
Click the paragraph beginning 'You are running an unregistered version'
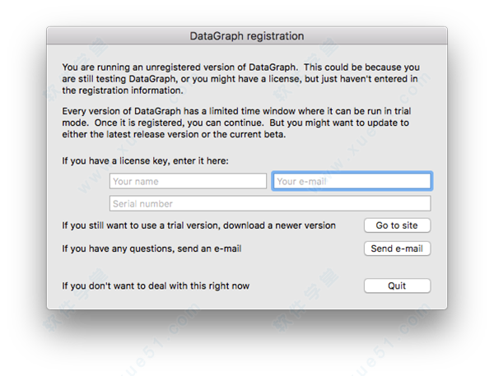tap(240, 79)
